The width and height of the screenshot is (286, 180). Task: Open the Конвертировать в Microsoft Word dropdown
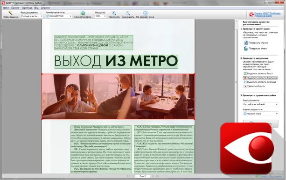(59, 16)
